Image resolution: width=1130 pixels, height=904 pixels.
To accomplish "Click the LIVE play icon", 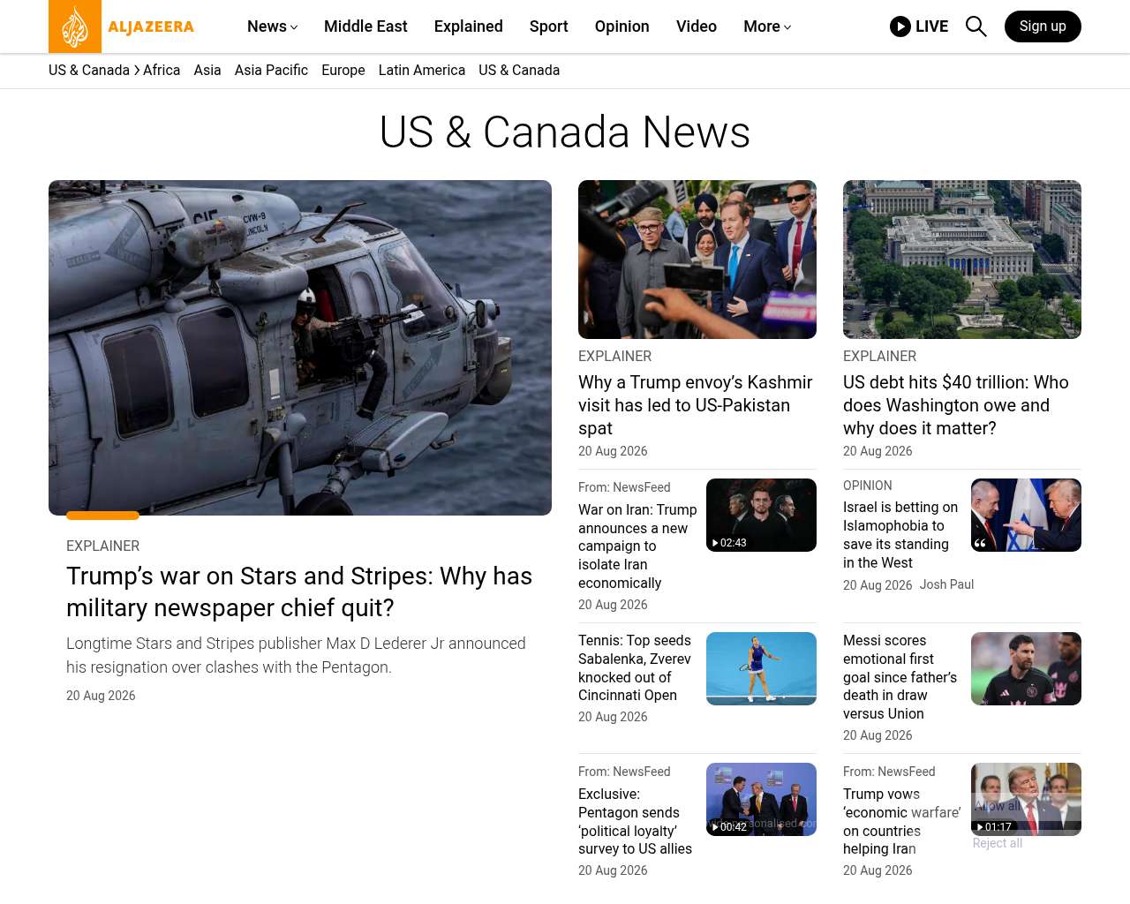I will [900, 26].
